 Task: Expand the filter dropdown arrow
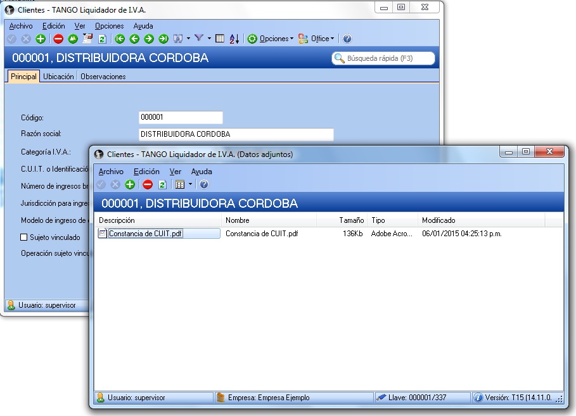coord(209,38)
